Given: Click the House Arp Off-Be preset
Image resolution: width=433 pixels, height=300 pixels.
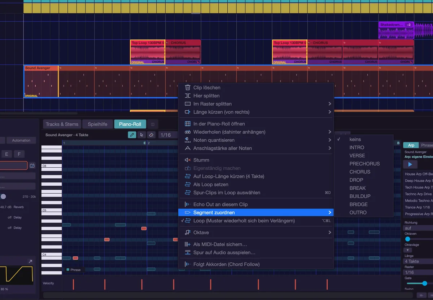Looking at the screenshot, I should click(419, 174).
